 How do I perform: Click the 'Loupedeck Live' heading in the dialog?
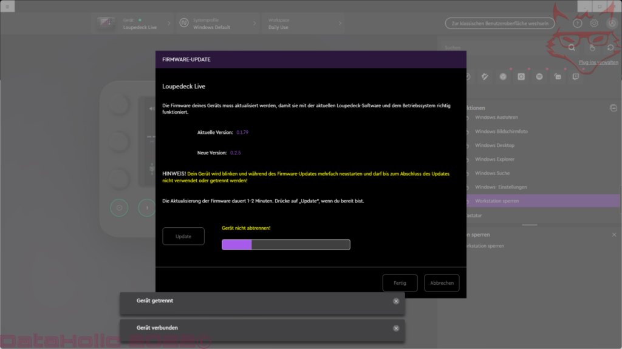[183, 86]
